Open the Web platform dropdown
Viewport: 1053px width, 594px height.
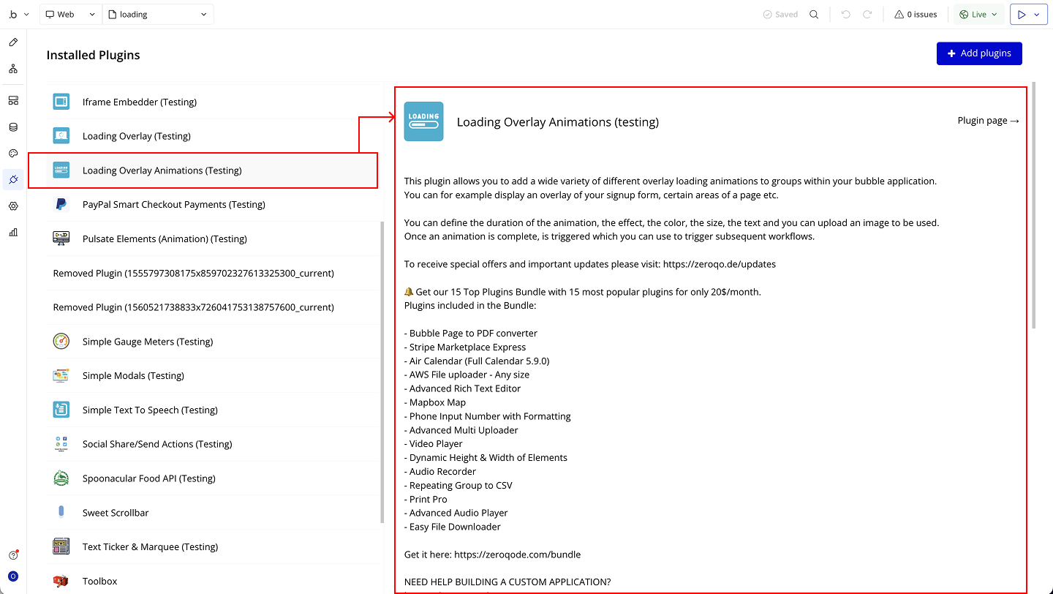tap(70, 15)
